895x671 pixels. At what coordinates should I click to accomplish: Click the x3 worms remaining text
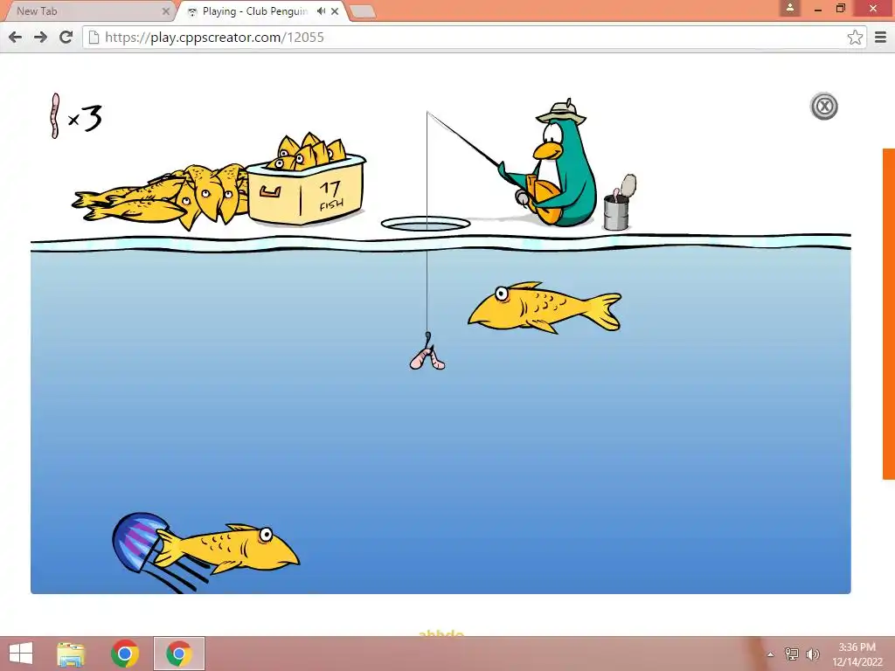click(85, 118)
